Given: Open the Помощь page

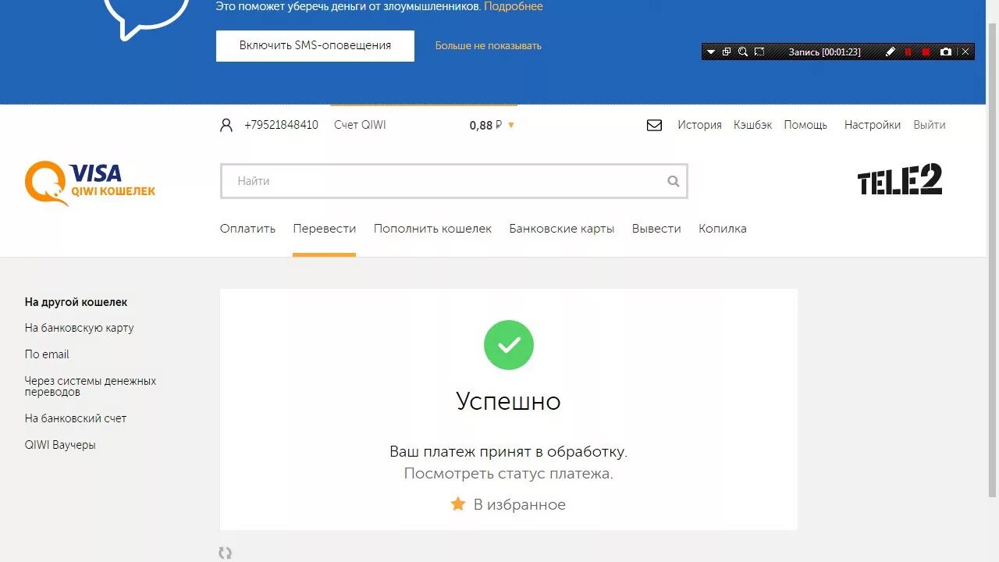Looking at the screenshot, I should point(805,125).
